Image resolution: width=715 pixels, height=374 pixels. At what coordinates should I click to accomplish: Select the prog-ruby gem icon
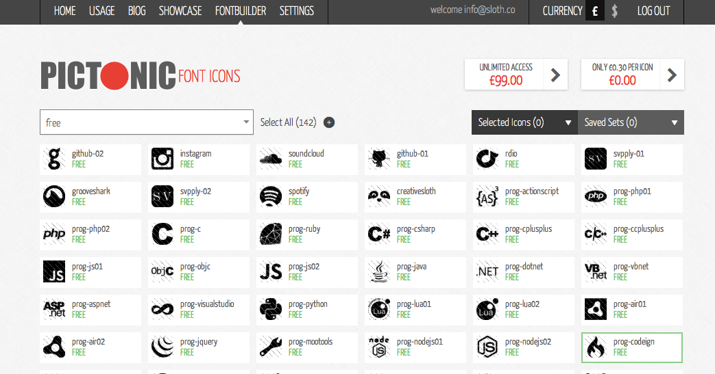(x=271, y=234)
